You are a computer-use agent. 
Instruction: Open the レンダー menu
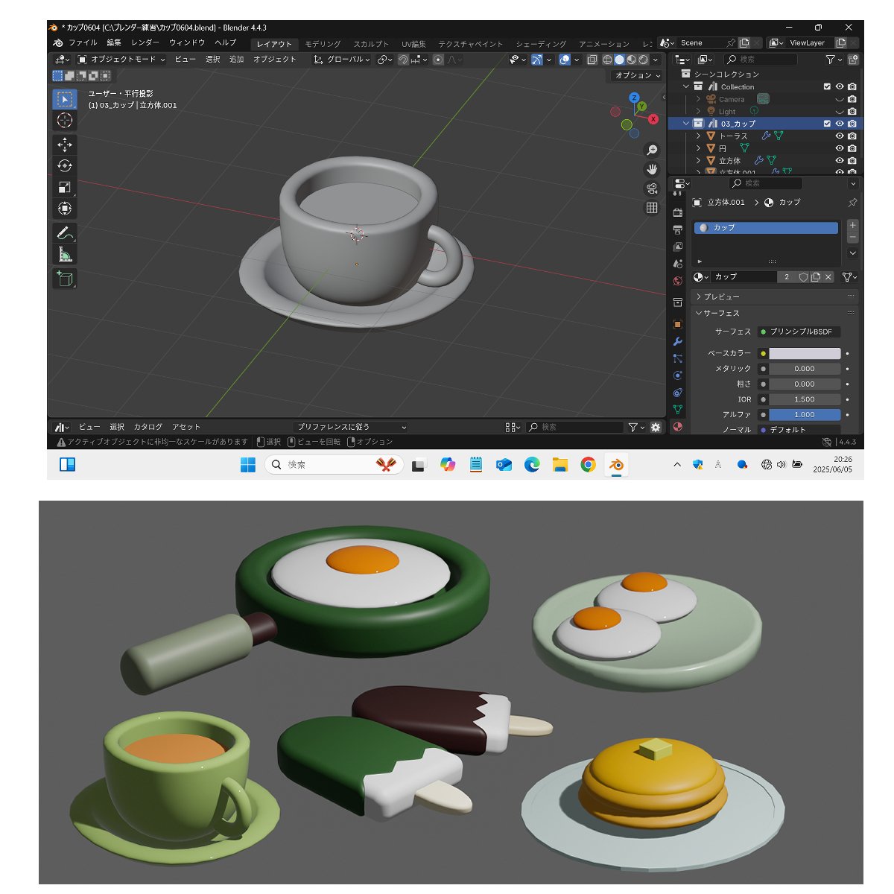[145, 43]
